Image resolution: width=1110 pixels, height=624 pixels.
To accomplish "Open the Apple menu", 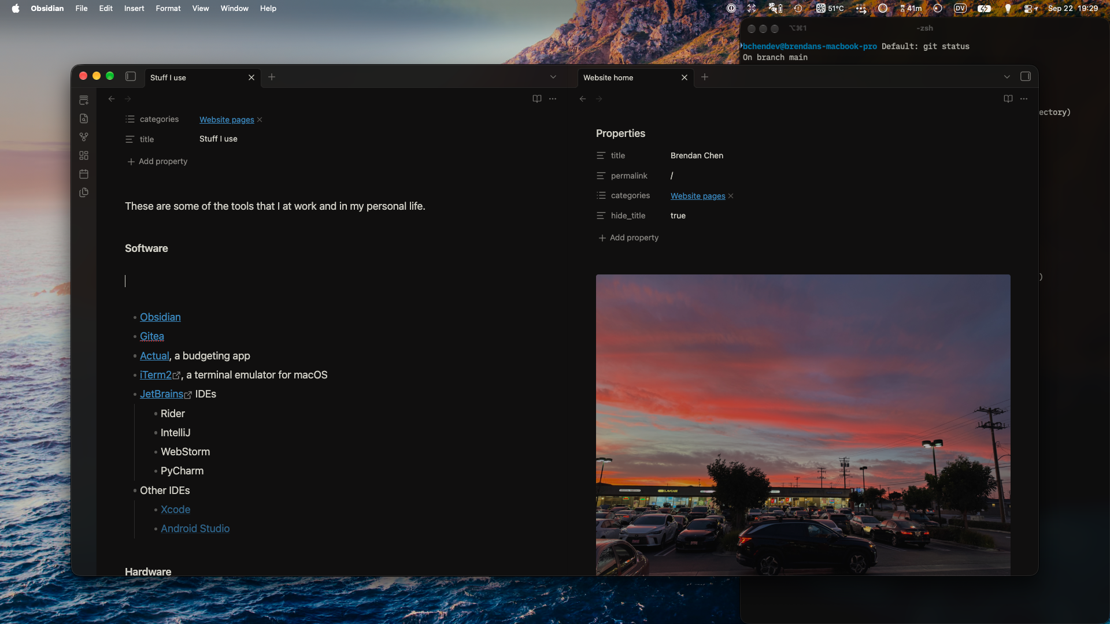I will coord(16,8).
